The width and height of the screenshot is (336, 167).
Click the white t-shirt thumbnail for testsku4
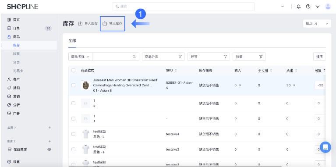pyautogui.click(x=85, y=134)
